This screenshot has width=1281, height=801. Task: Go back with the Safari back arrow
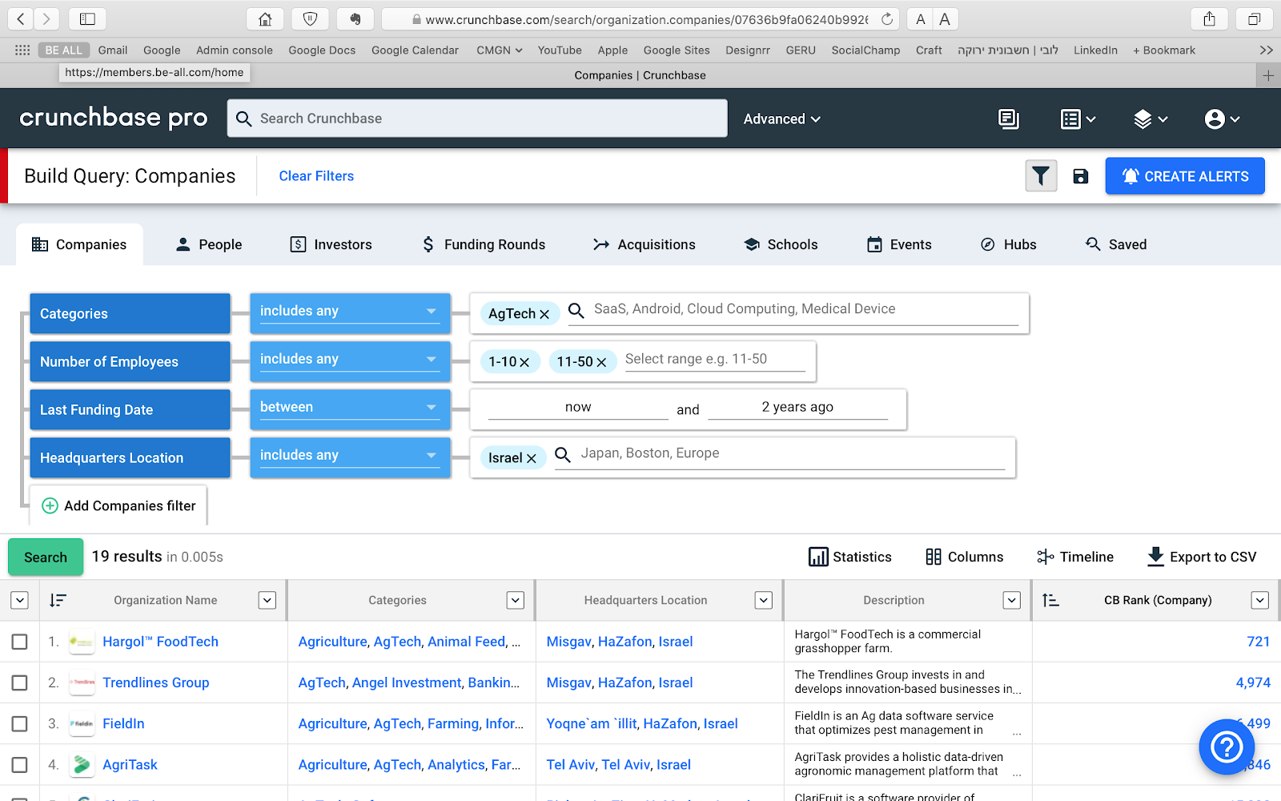[x=21, y=18]
